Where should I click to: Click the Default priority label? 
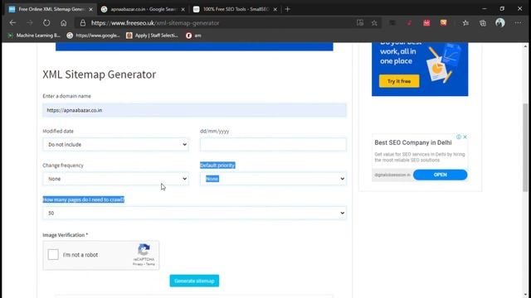(217, 166)
